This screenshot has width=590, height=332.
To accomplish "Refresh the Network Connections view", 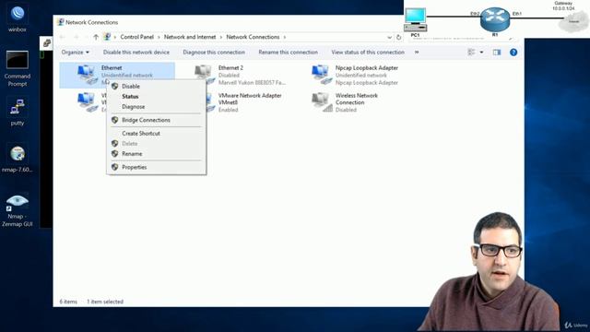I will [399, 37].
